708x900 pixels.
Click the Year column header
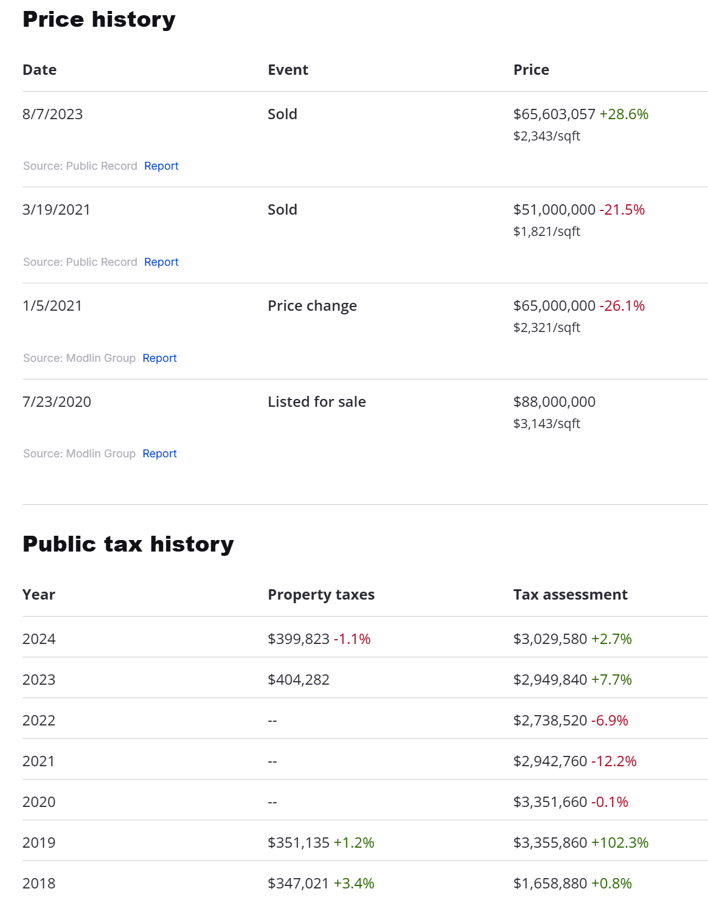[38, 595]
